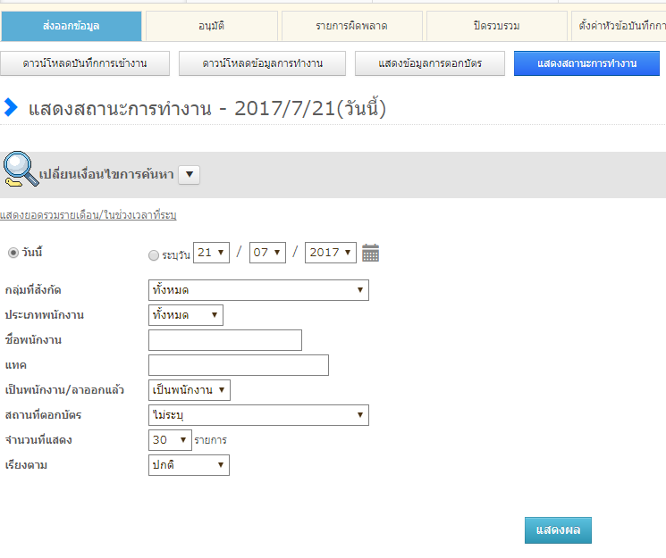Click the แสดงยอดรวมรายเดือน link
Screen dimensions: 666x558
coord(94,215)
